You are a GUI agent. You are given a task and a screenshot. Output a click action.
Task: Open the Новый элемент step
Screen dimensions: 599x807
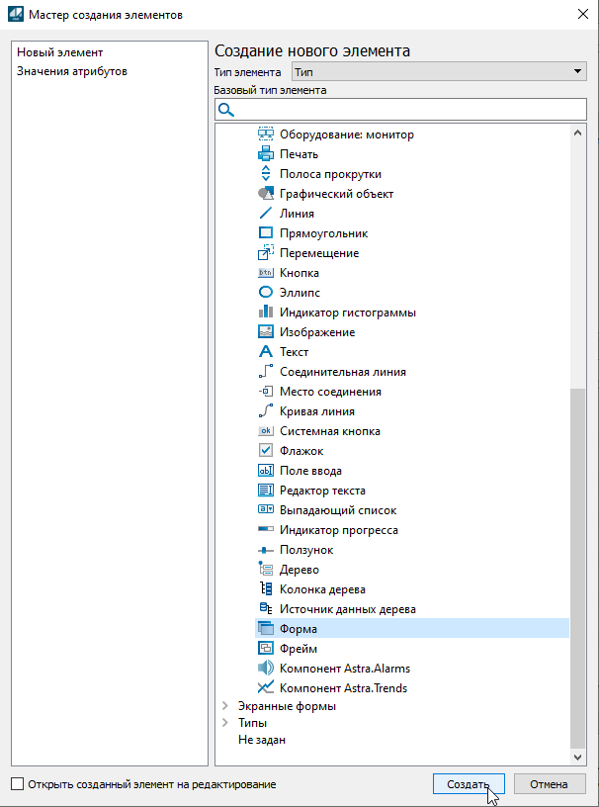pos(60,52)
